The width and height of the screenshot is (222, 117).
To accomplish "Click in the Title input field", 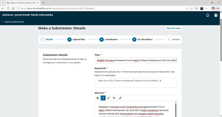I will click(x=136, y=60).
